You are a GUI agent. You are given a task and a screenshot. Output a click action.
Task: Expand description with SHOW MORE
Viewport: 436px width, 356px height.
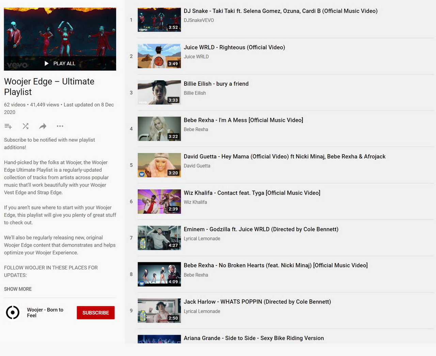18,289
